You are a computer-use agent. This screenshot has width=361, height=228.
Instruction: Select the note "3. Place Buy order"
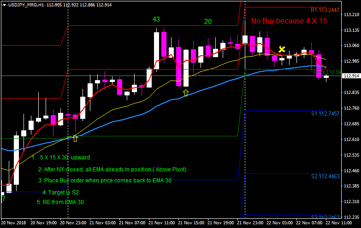[105, 181]
